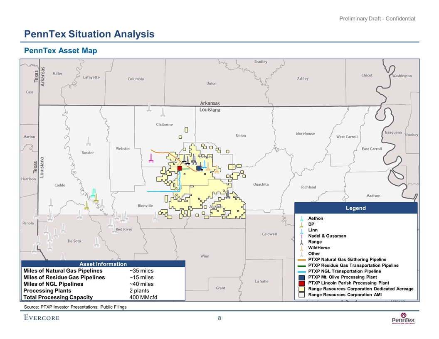The height and width of the screenshot is (339, 439).
Task: Click the 'PennTex Situation Analysis' title
Action: (x=89, y=34)
